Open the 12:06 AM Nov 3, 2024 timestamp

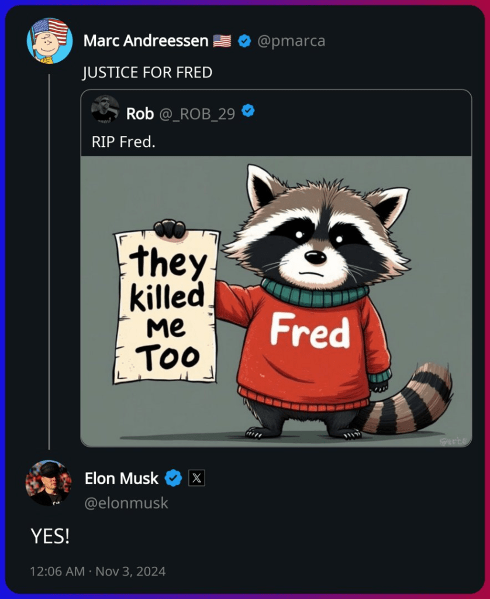[x=98, y=571]
